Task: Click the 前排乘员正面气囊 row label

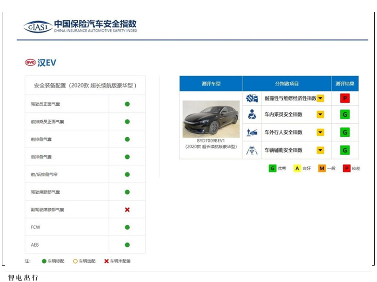Action: pos(47,122)
